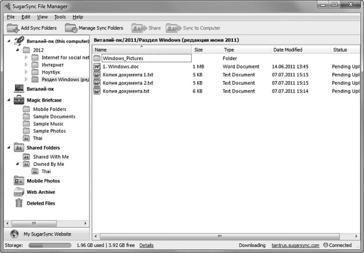Click the tree panel horizontal scrollbar thumb

point(34,223)
